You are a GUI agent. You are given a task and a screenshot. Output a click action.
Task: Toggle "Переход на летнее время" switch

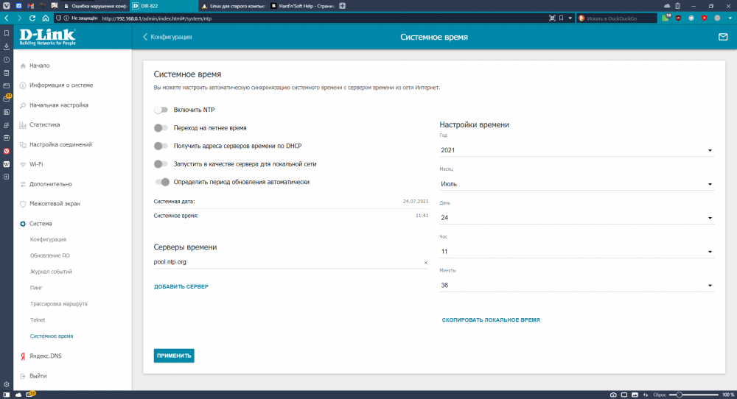[161, 127]
